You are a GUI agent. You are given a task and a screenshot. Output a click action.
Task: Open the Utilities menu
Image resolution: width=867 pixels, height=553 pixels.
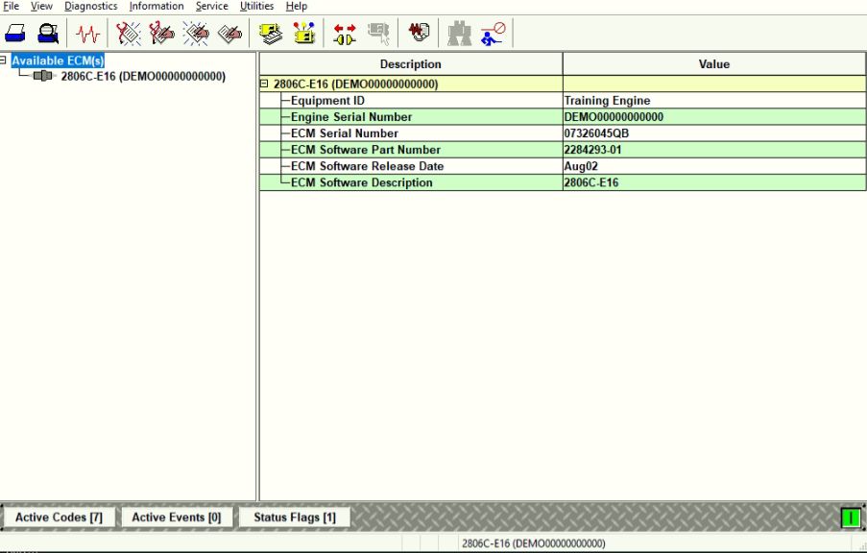256,7
